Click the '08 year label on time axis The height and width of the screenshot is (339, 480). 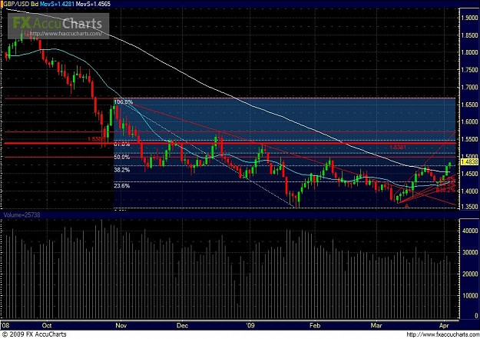(6, 325)
